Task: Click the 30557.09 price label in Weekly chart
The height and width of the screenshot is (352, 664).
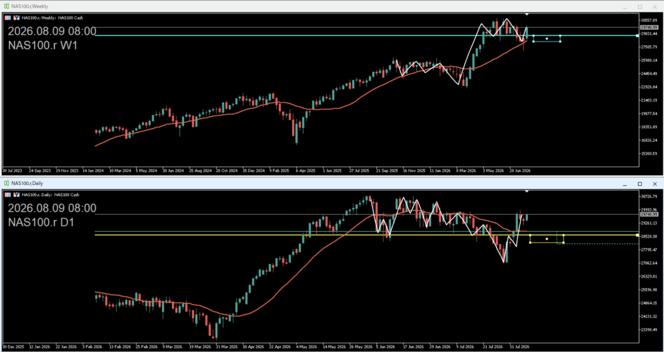Action: click(648, 20)
